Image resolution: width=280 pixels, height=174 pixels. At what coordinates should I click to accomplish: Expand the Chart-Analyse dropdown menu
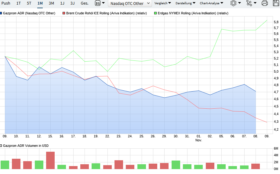tap(211, 3)
